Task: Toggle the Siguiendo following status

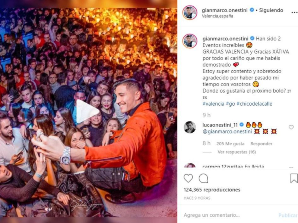Action: [x=271, y=10]
